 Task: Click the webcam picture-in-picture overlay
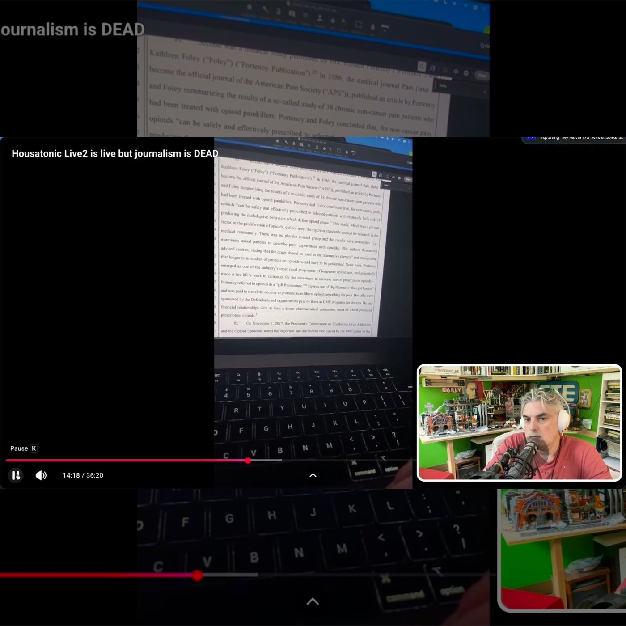point(519,423)
